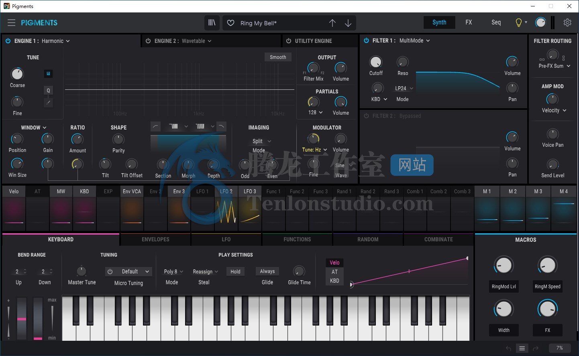
Task: Select Env VCA modulation source
Action: pyautogui.click(x=132, y=208)
